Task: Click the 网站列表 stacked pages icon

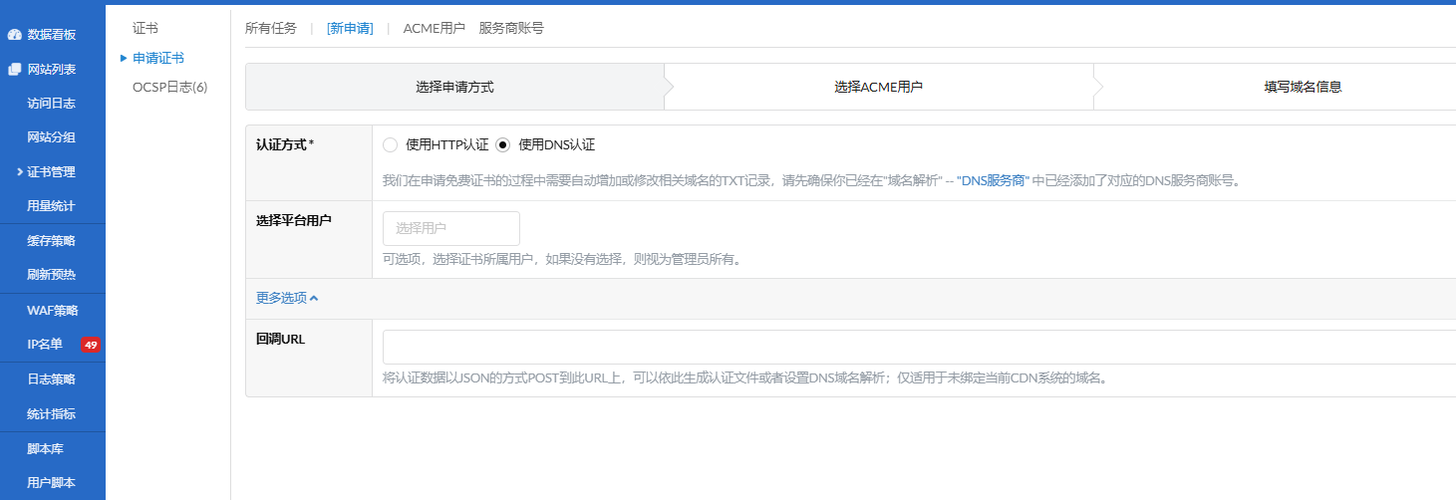Action: 14,70
